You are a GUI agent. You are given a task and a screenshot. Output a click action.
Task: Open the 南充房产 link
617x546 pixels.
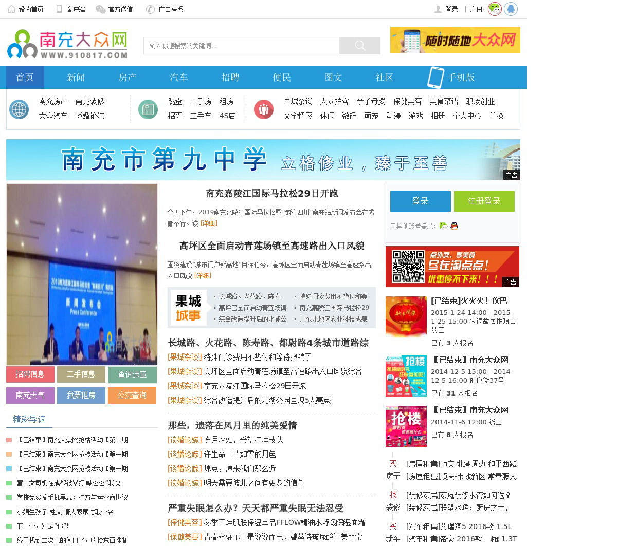(x=53, y=101)
